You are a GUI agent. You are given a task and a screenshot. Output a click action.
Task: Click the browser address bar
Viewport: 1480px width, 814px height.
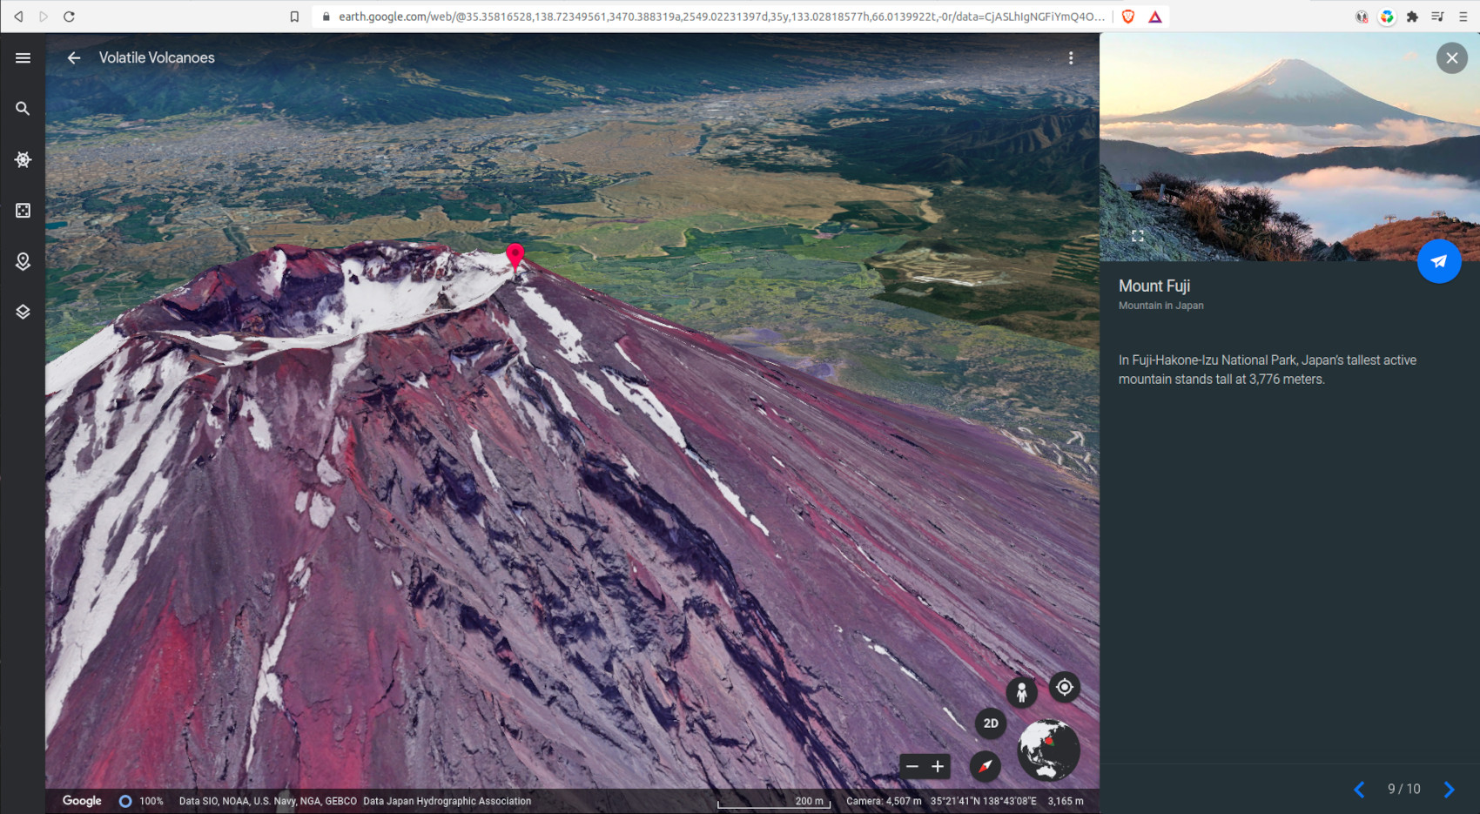pos(609,16)
